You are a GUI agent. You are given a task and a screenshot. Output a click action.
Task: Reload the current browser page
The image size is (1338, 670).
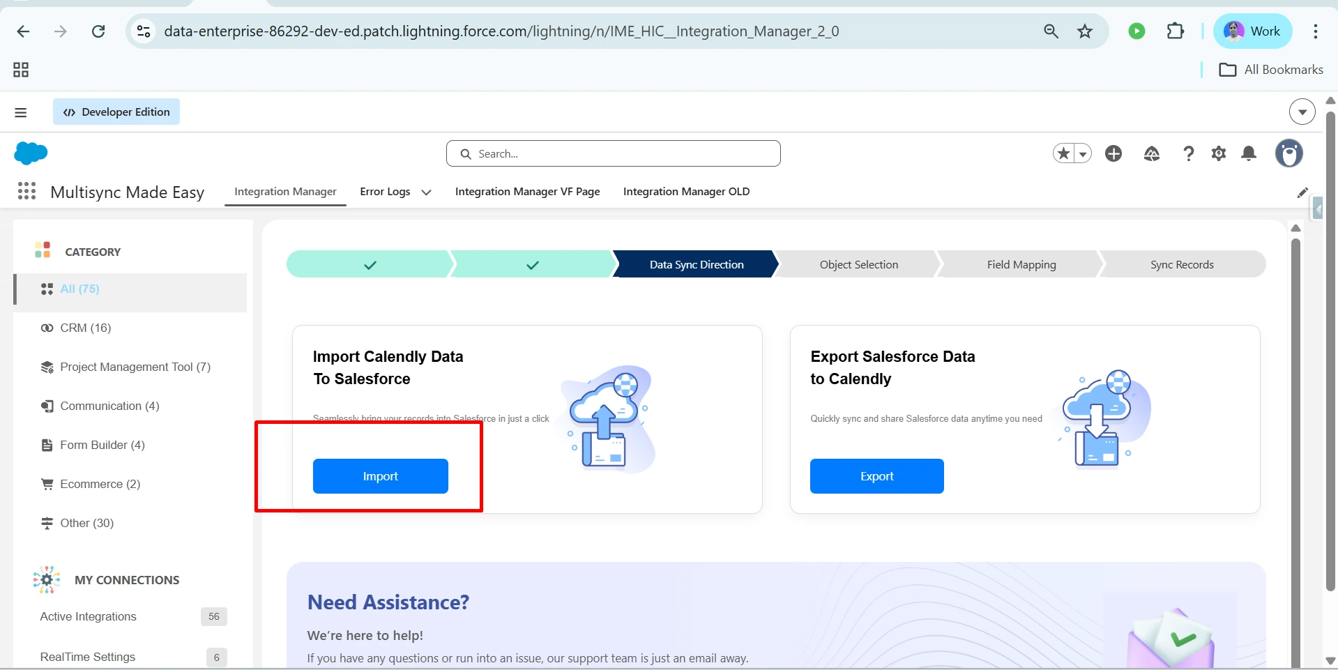coord(98,31)
